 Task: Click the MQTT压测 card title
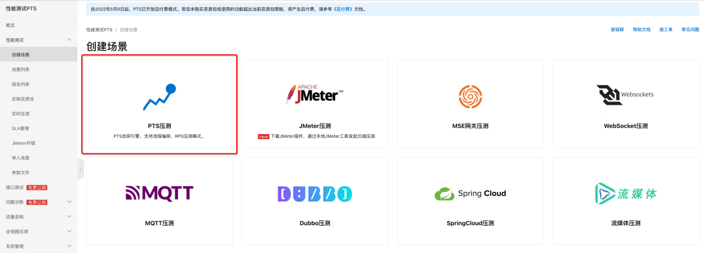tap(160, 223)
